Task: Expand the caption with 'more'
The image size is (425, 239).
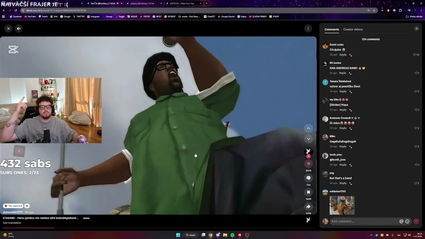Action: click(x=86, y=218)
